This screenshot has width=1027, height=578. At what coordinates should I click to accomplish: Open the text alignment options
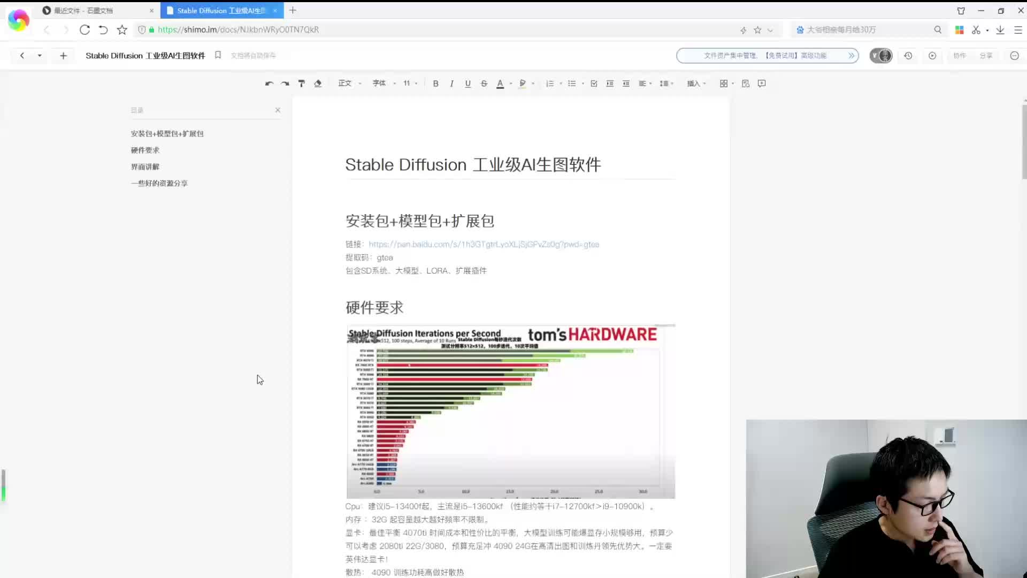pyautogui.click(x=645, y=83)
